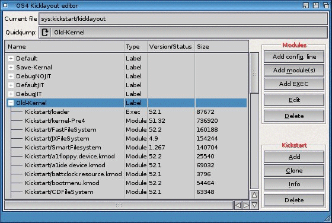Image resolution: width=332 pixels, height=223 pixels.
Task: Click Add in Kickstart group
Action: pos(294,157)
